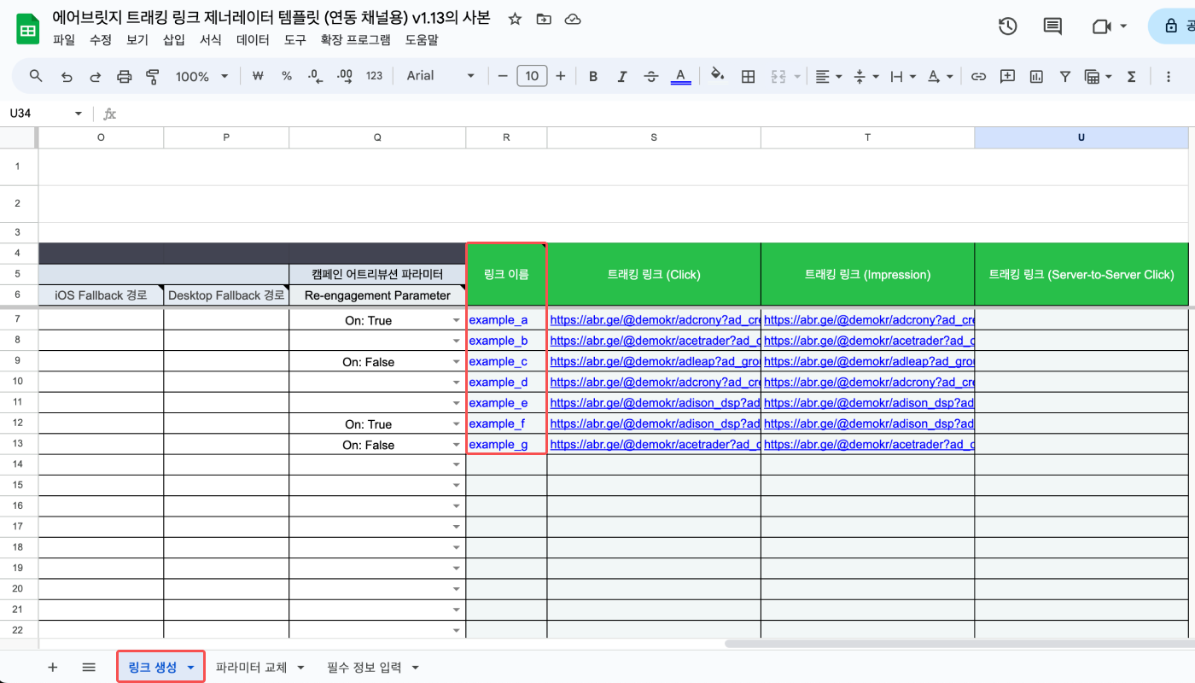Increase decimal places
The width and height of the screenshot is (1195, 683).
click(345, 76)
